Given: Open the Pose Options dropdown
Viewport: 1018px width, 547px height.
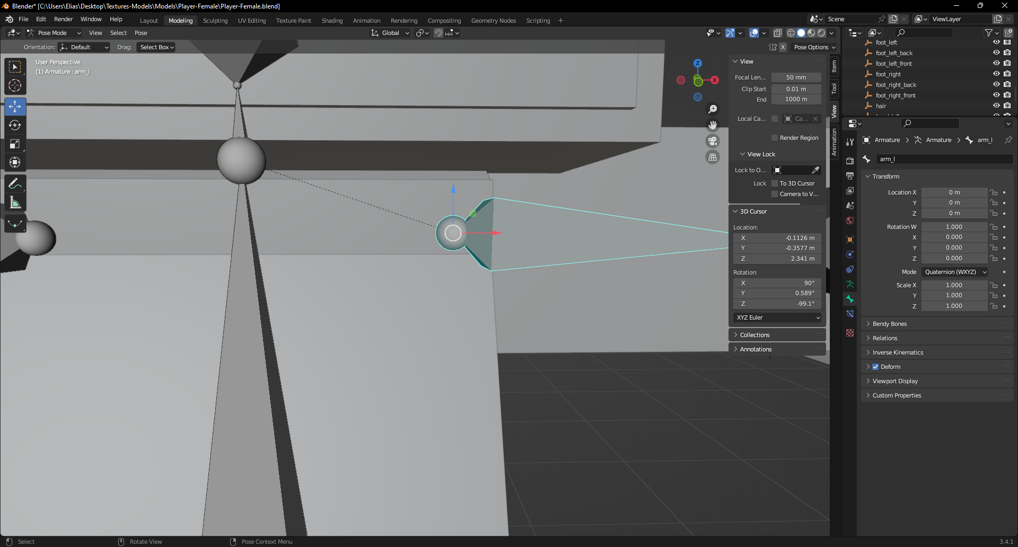Looking at the screenshot, I should tap(814, 47).
